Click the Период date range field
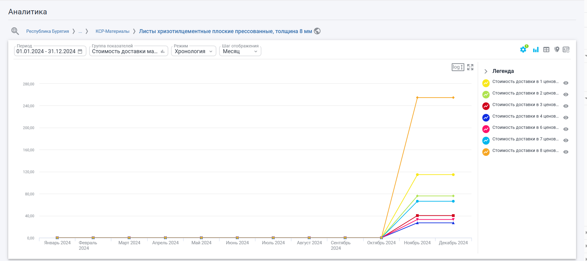 (50, 51)
